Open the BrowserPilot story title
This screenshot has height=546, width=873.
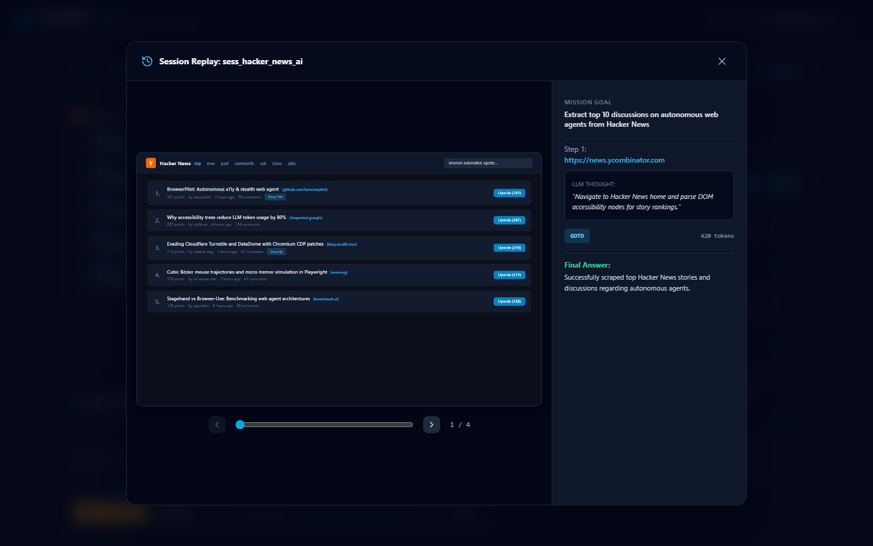223,189
